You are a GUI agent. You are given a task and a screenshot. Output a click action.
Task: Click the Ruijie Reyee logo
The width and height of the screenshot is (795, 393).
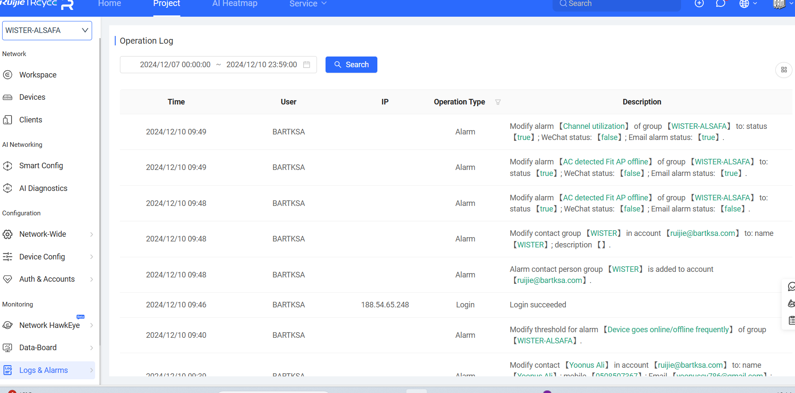(x=37, y=4)
